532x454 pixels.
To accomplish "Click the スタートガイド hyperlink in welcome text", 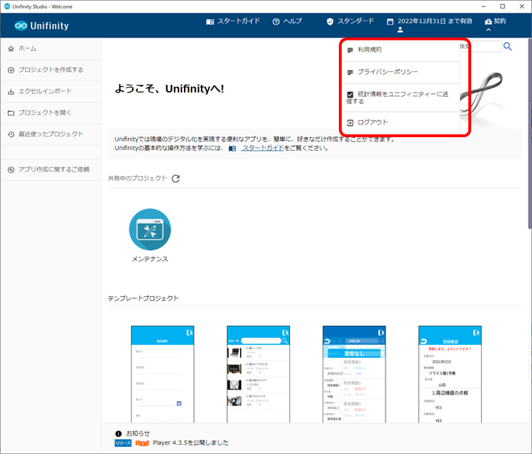I will click(x=262, y=149).
